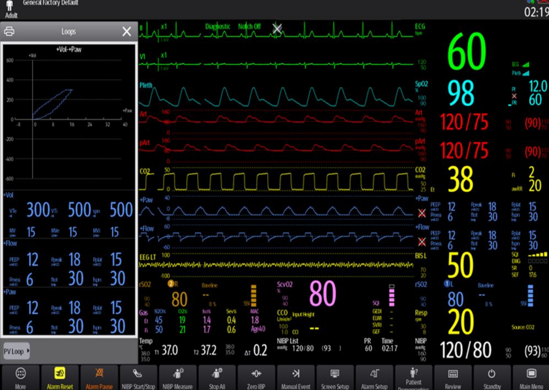
Task: Mark a Manual Event
Action: (296, 377)
